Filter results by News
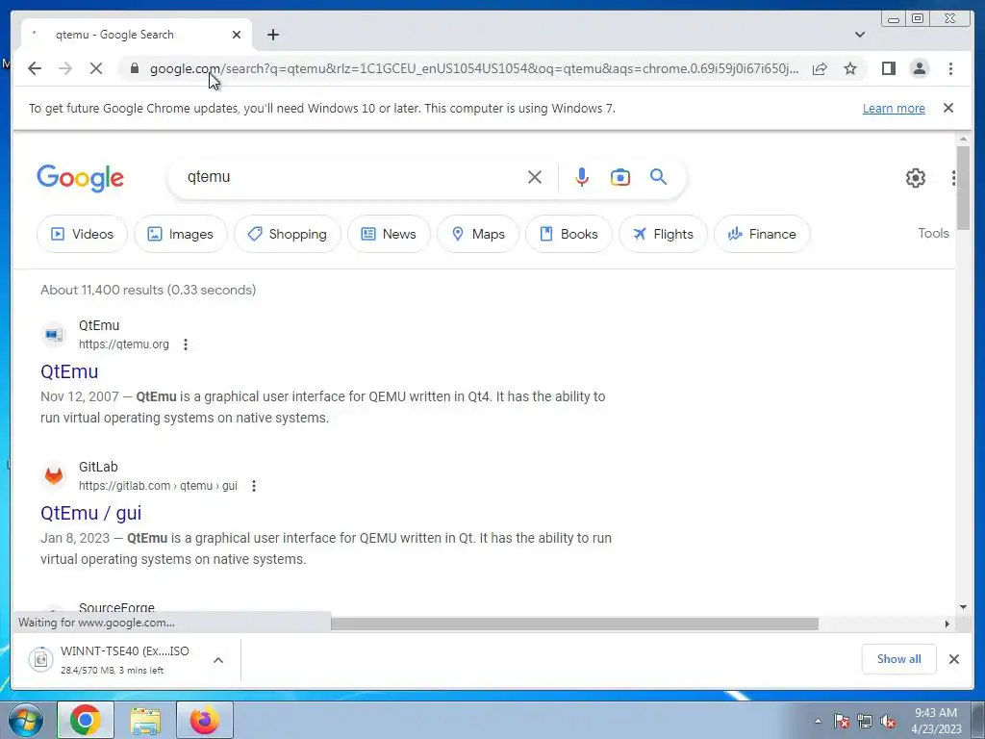This screenshot has height=739, width=985. click(389, 234)
